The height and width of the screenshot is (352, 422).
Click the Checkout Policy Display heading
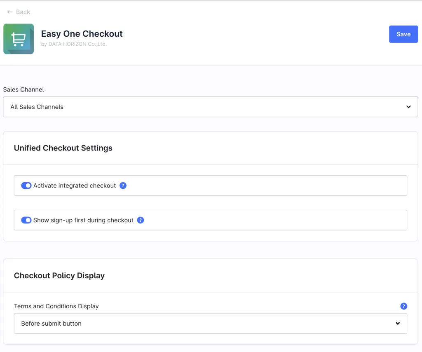59,276
